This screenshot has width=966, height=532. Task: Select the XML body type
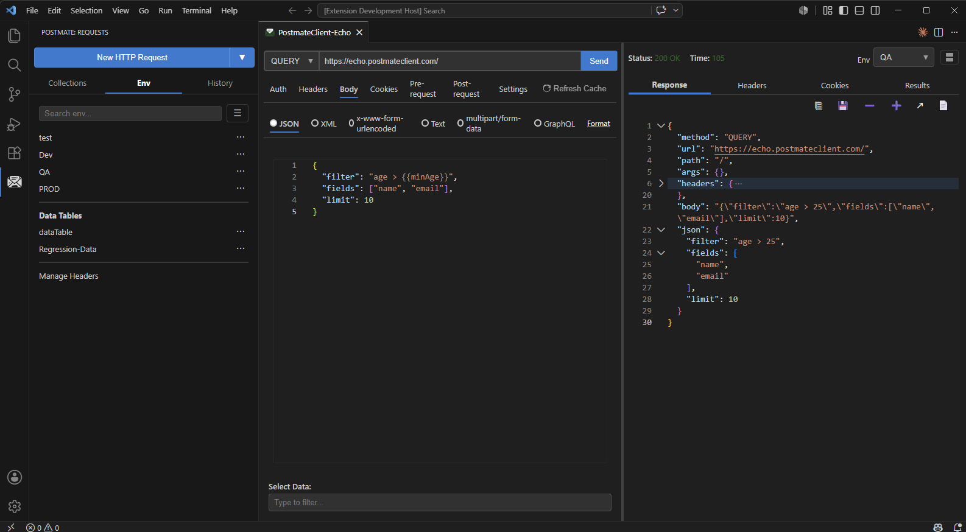[x=324, y=124]
